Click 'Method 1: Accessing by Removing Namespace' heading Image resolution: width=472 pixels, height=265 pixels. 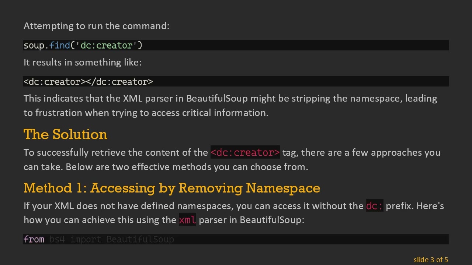172,188
